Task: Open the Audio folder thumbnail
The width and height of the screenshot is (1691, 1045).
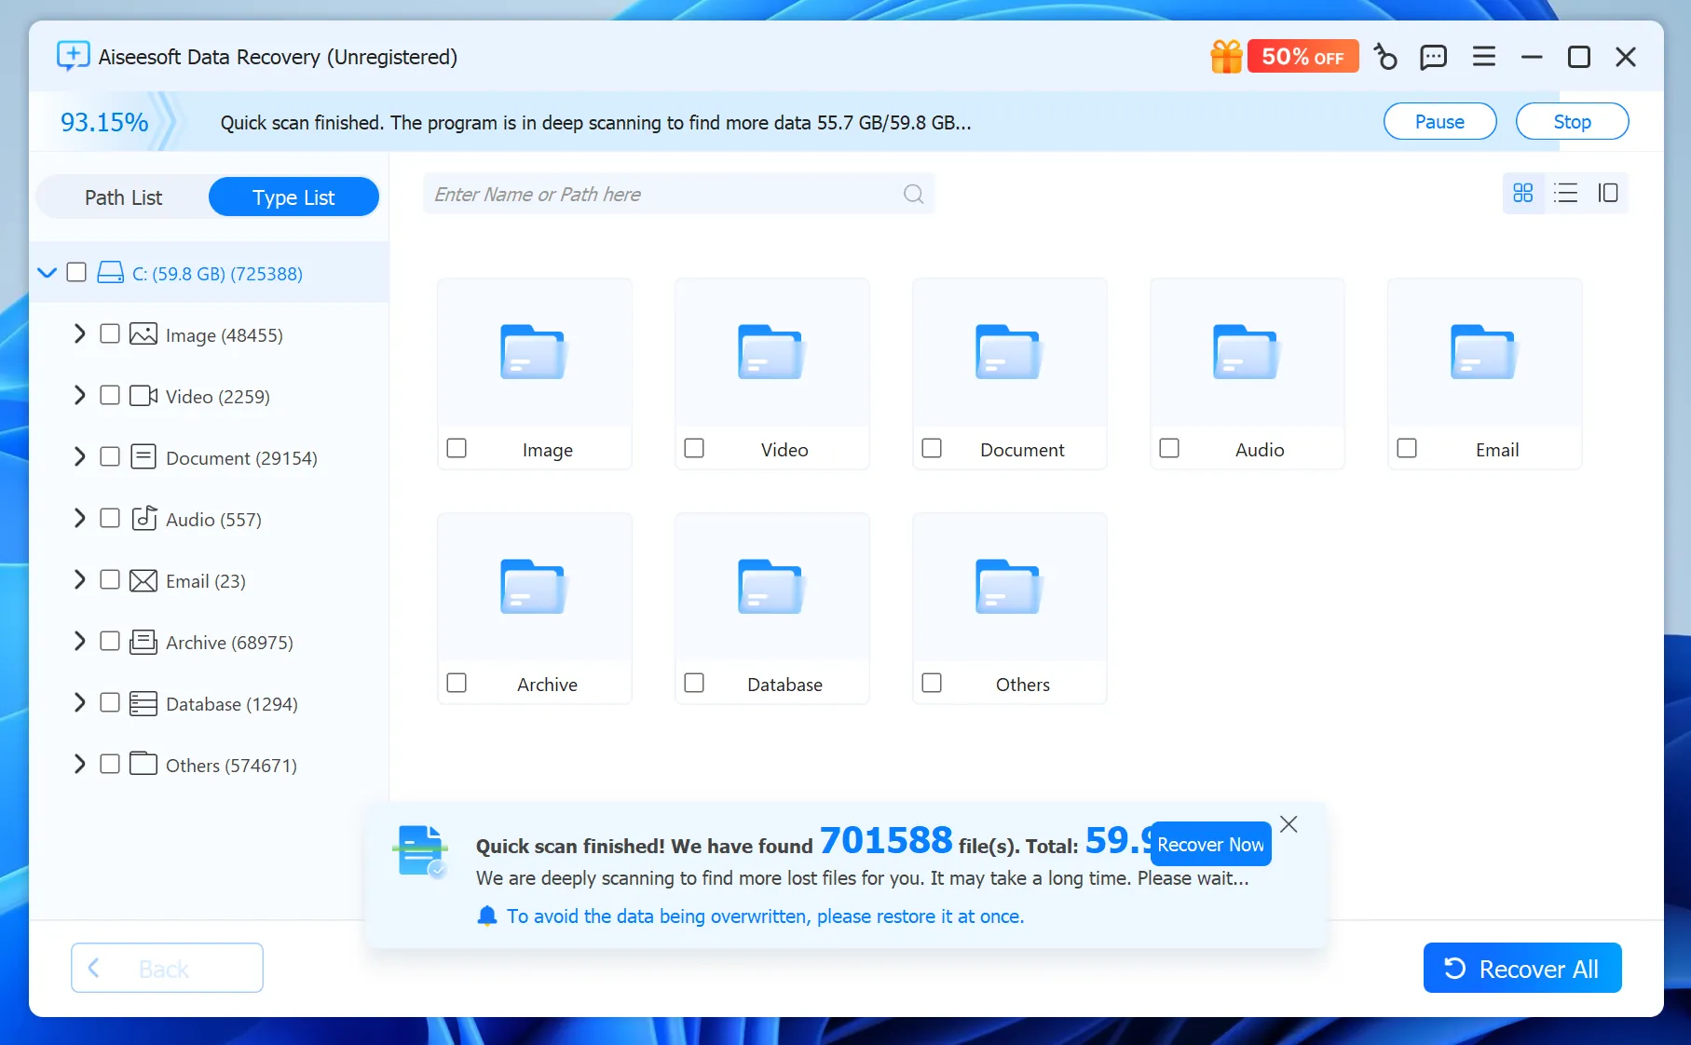Action: tap(1246, 352)
